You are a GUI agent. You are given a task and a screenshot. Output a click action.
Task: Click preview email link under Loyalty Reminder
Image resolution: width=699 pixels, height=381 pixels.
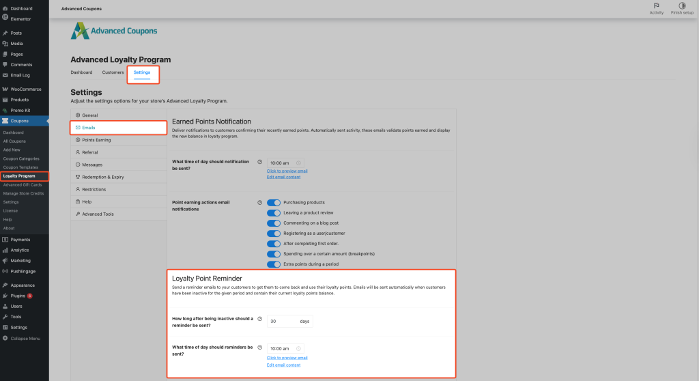pos(287,358)
